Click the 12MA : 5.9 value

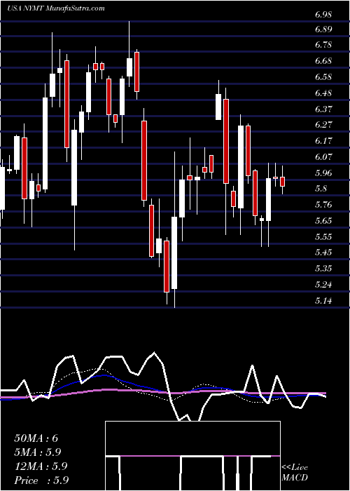click(x=41, y=466)
